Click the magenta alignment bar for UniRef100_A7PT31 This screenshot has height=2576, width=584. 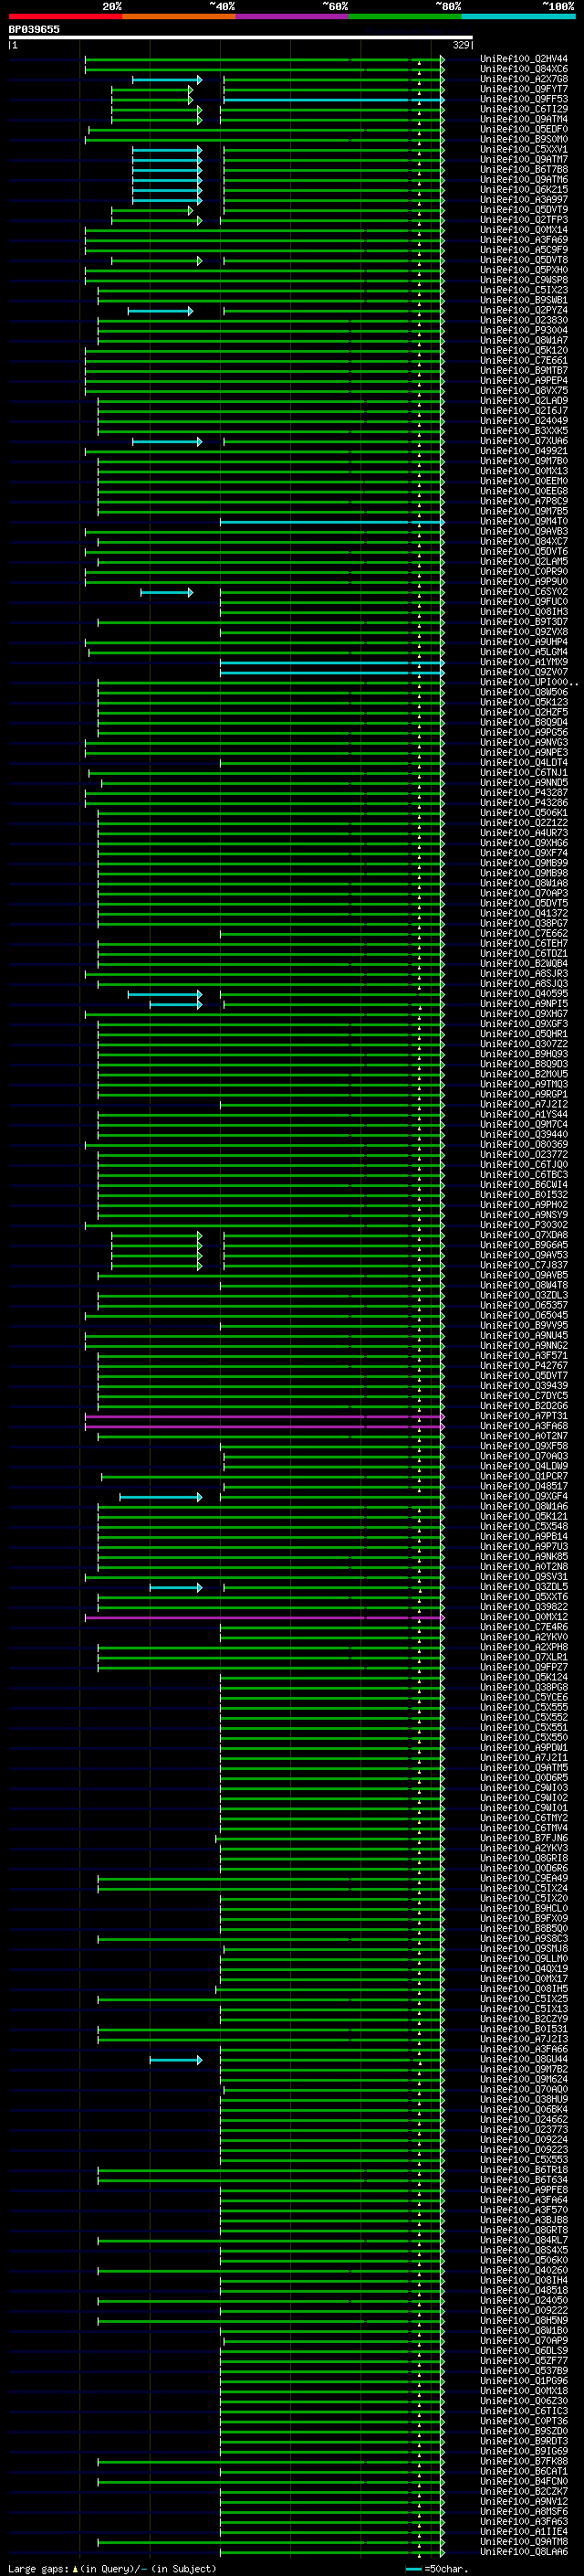point(264,1417)
